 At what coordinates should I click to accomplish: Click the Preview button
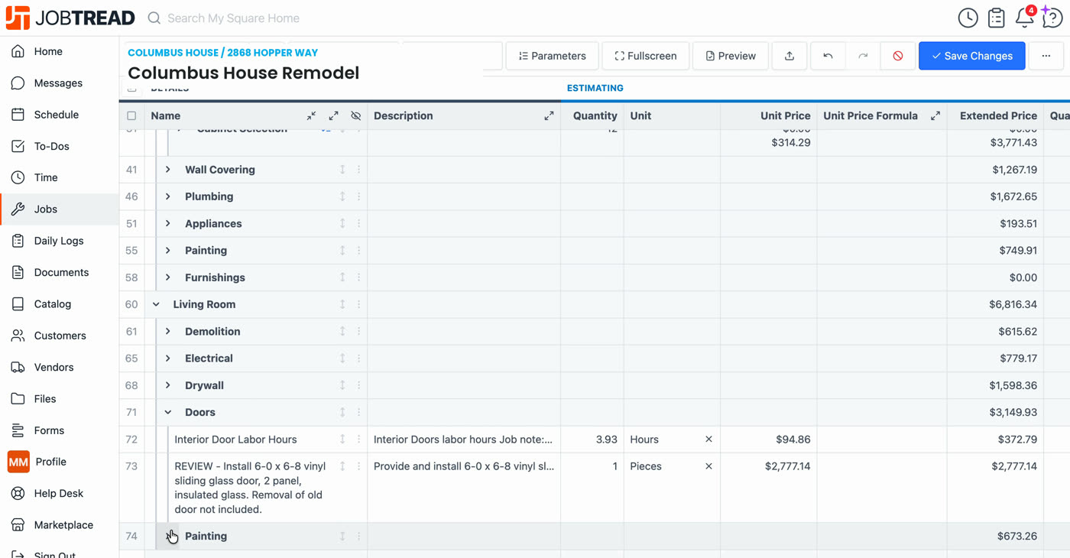tap(731, 56)
